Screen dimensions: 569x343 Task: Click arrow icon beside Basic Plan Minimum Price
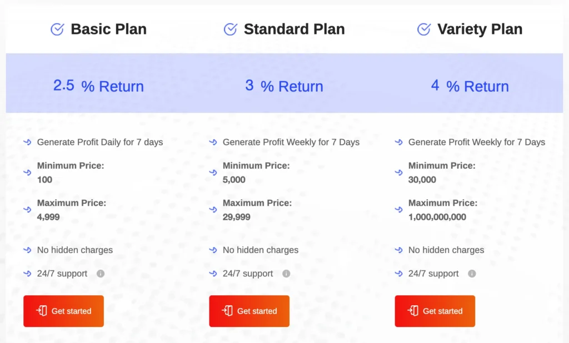point(27,173)
